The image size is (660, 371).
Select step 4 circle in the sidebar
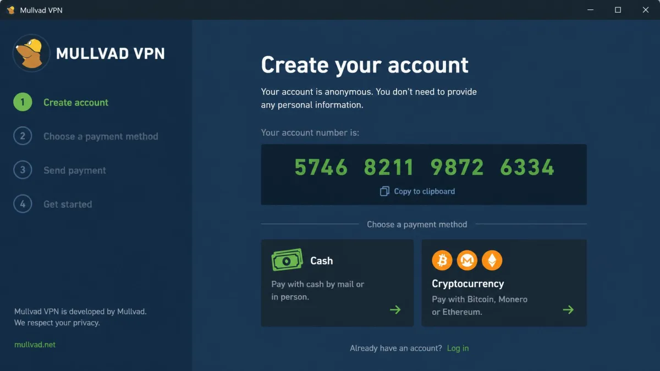[23, 204]
